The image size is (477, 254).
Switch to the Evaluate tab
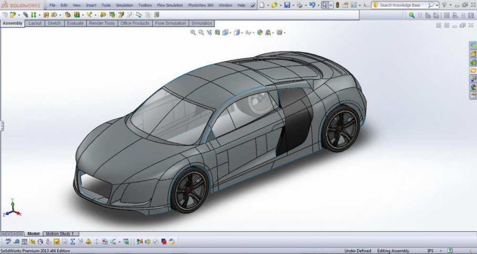click(75, 23)
